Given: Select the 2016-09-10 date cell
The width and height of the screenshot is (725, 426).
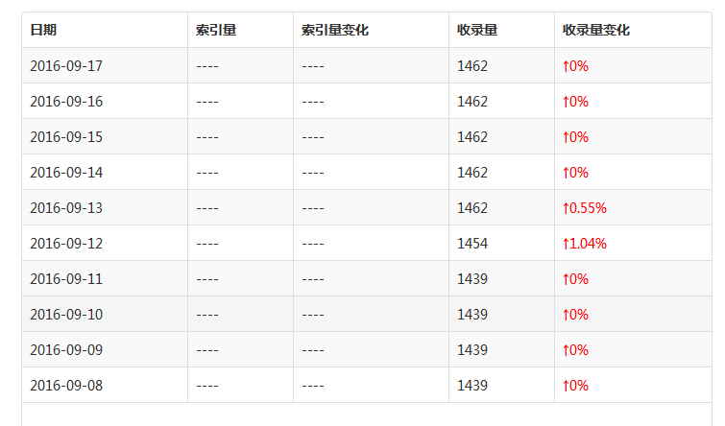Looking at the screenshot, I should tap(66, 315).
